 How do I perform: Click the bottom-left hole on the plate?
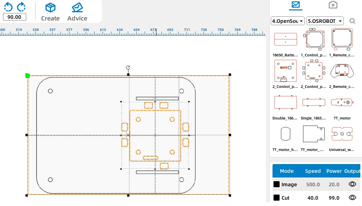pyautogui.click(x=50, y=180)
